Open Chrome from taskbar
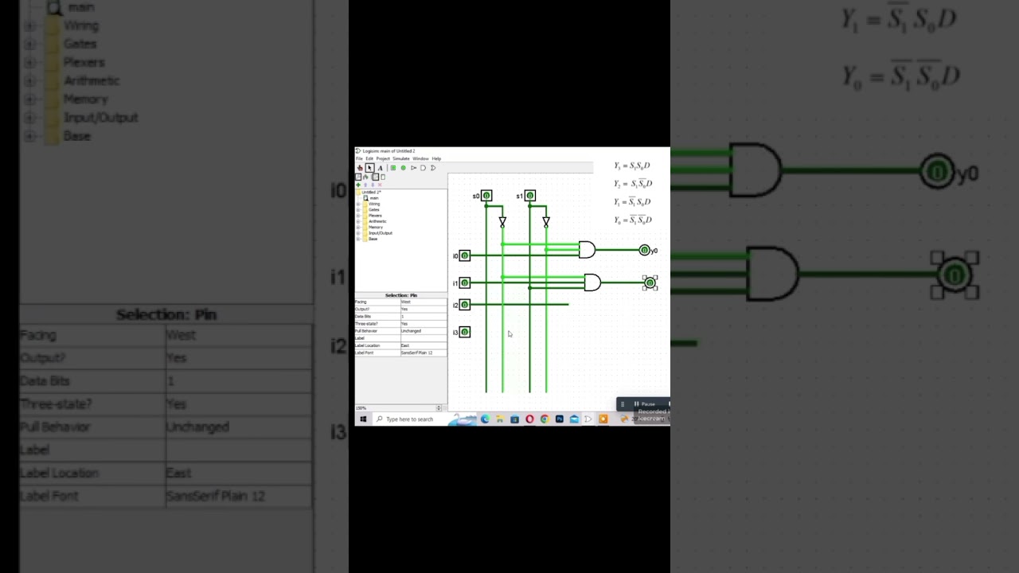Image resolution: width=1019 pixels, height=573 pixels. [x=545, y=419]
